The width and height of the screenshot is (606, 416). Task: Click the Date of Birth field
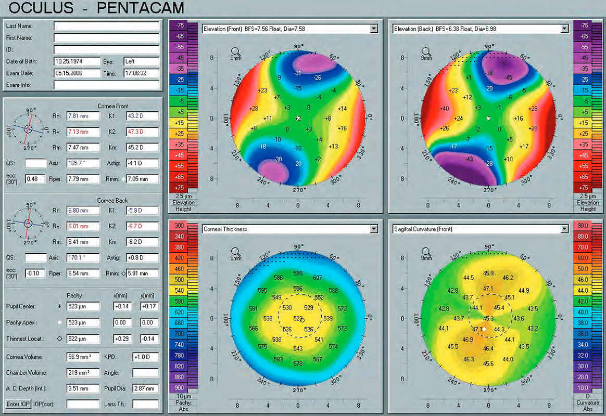(x=77, y=61)
